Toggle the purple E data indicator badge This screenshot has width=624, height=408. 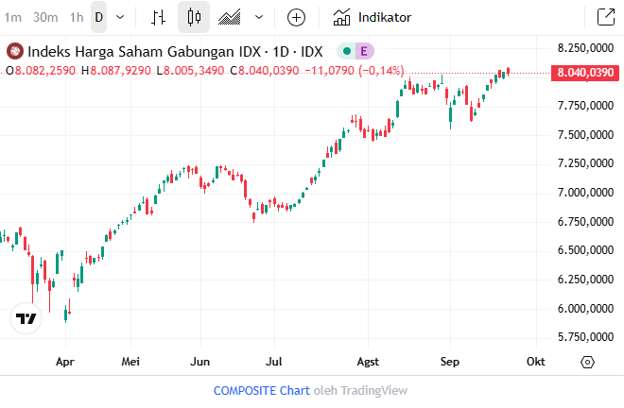363,51
